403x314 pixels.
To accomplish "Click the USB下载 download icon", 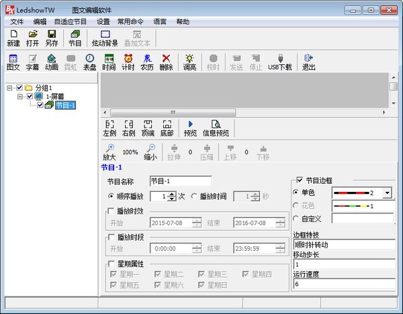I will point(279,62).
